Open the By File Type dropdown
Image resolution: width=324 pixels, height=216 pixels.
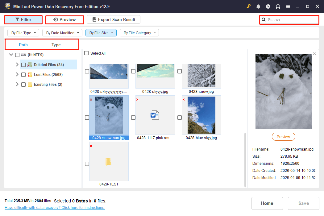pyautogui.click(x=23, y=33)
